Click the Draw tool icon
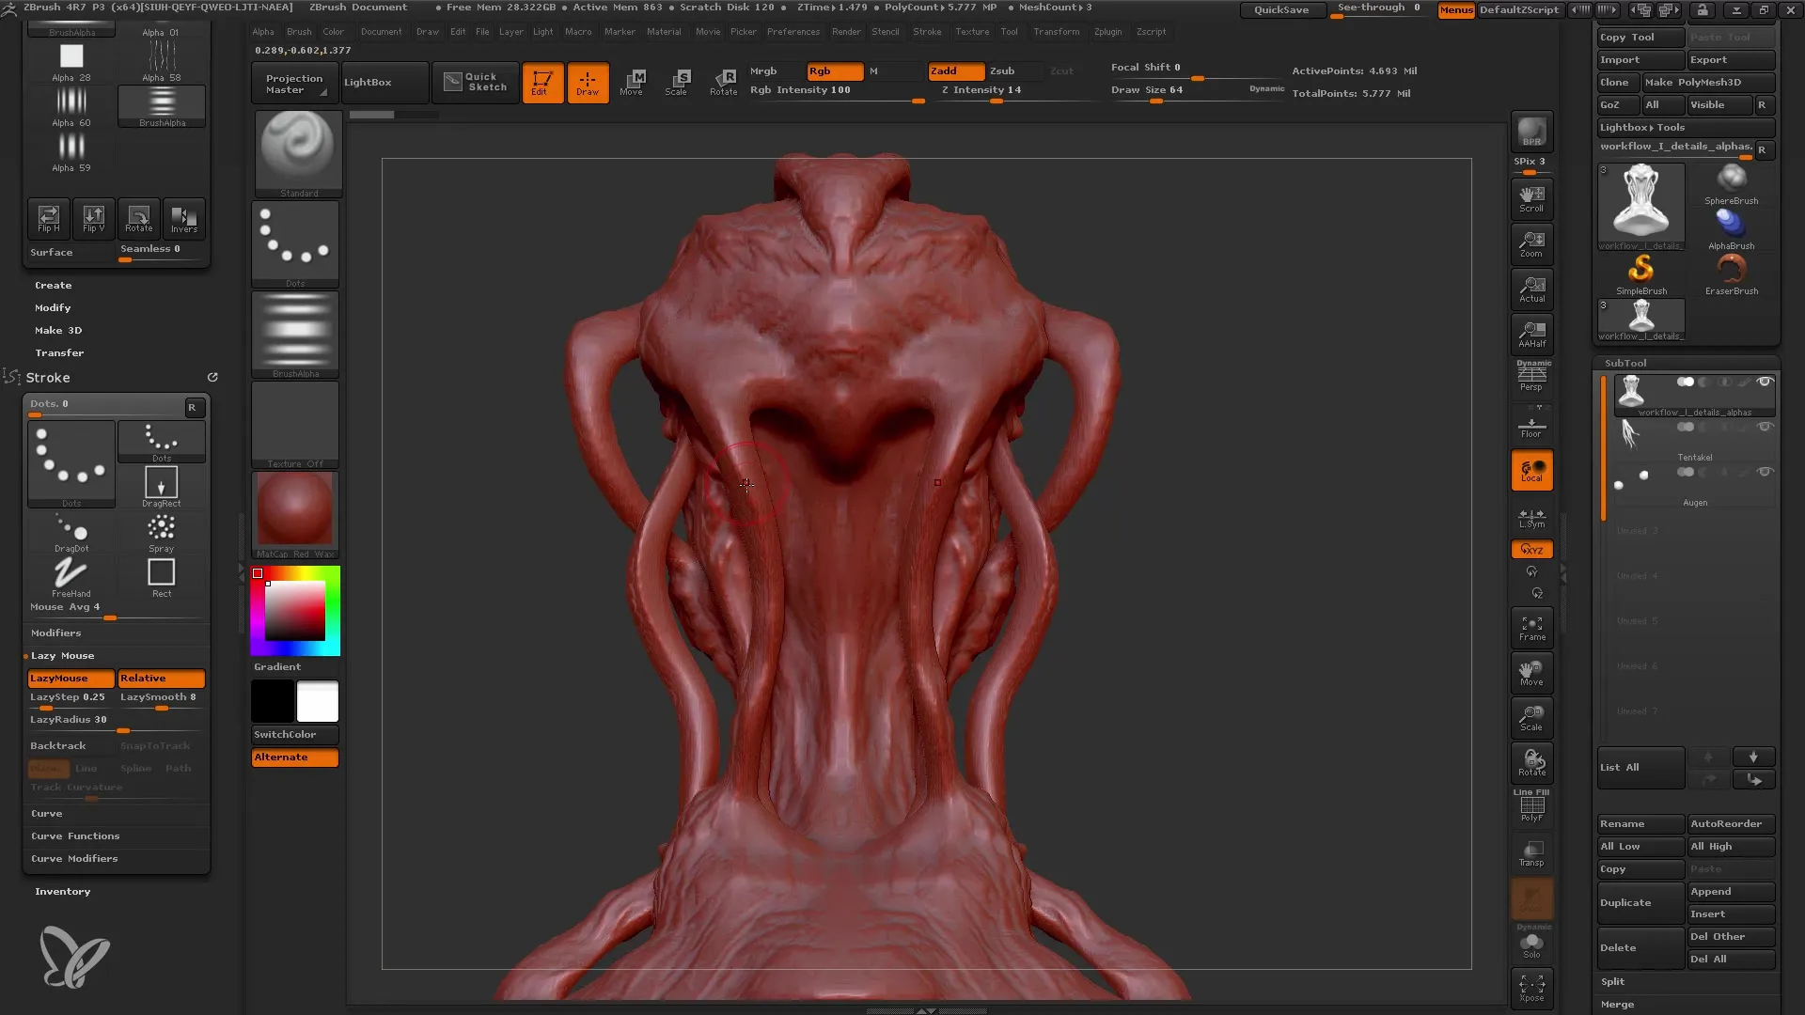Screen dimensions: 1805x1015 point(587,81)
